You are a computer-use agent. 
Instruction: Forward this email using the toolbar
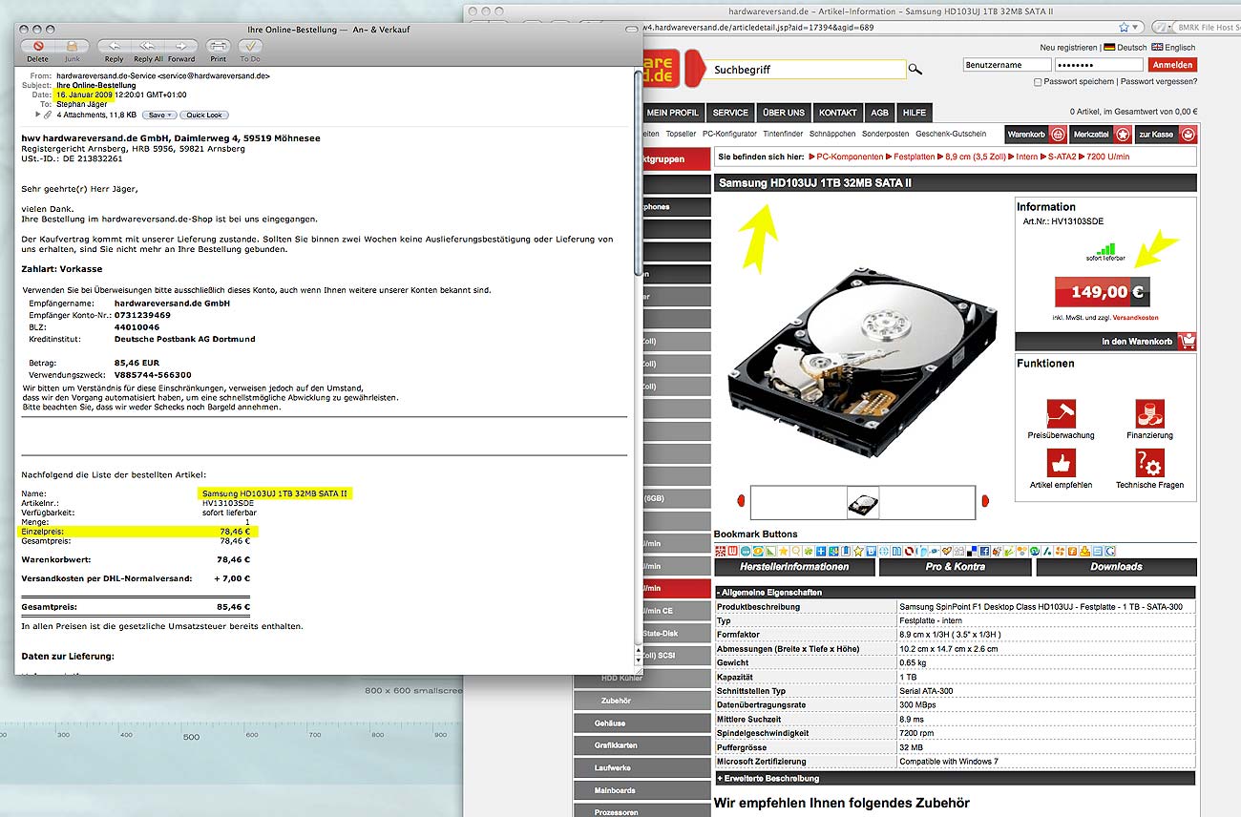tap(181, 46)
